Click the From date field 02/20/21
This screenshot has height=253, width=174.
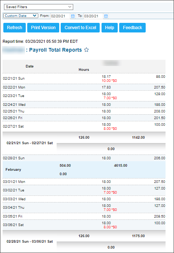pos(60,16)
